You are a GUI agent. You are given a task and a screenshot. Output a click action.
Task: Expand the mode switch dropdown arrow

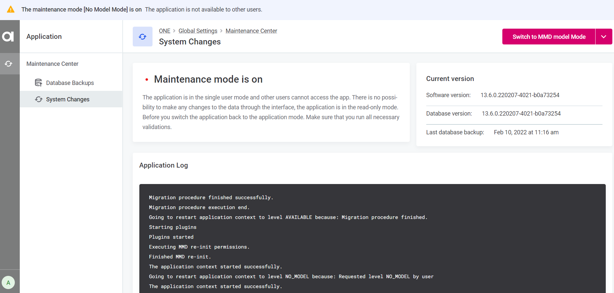click(x=603, y=37)
